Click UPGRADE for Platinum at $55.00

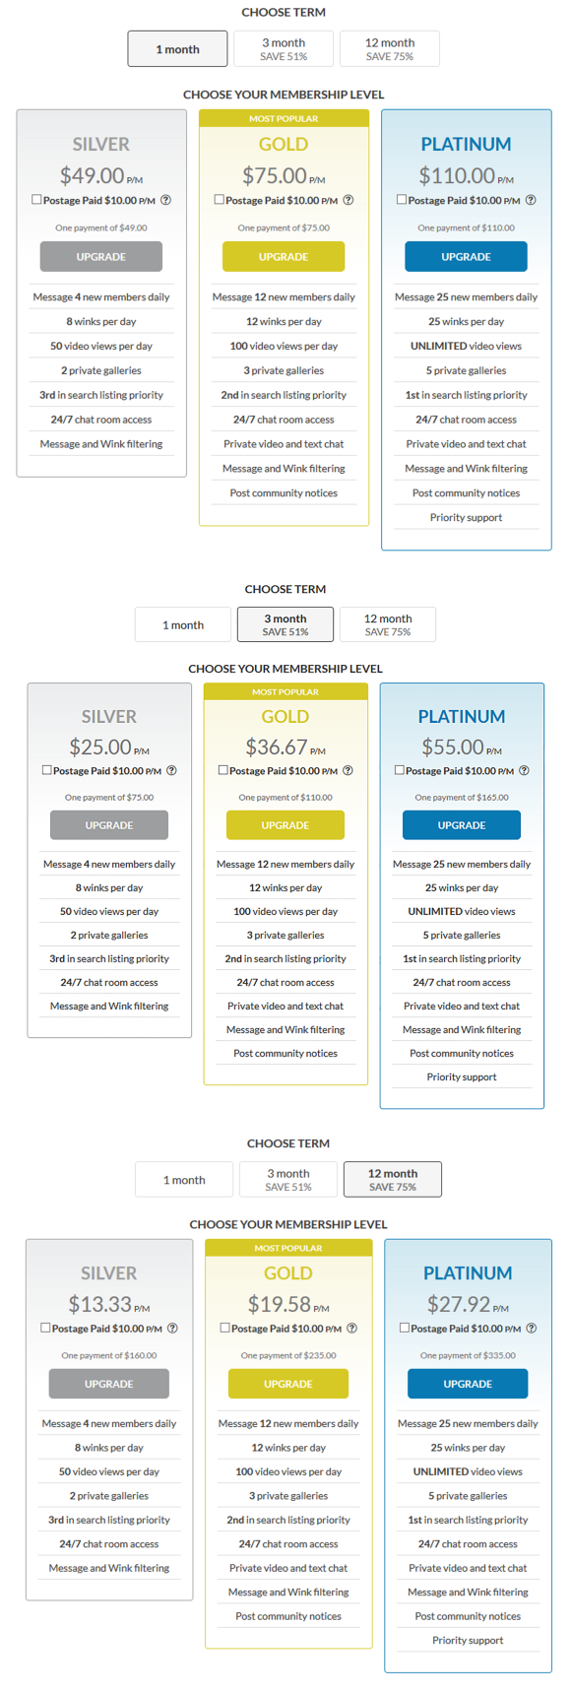tap(462, 824)
